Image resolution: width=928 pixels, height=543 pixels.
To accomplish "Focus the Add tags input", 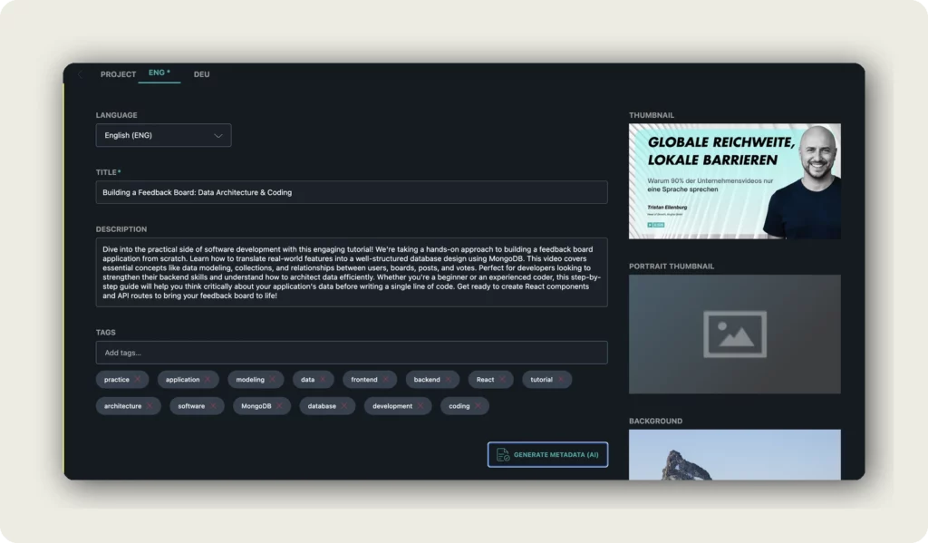I will 352,353.
